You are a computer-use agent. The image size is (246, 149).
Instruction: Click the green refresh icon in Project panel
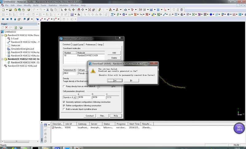tap(16, 28)
